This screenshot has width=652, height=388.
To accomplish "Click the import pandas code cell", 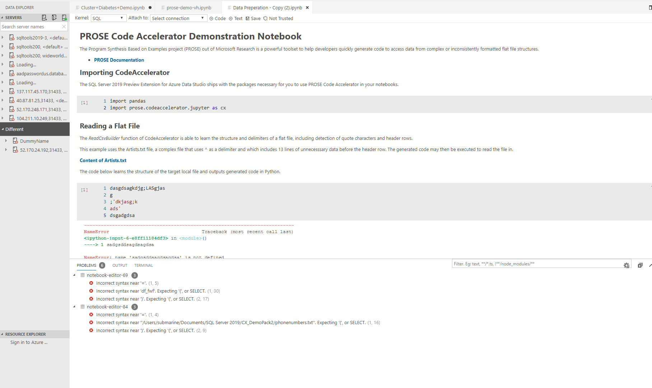I will [x=364, y=104].
